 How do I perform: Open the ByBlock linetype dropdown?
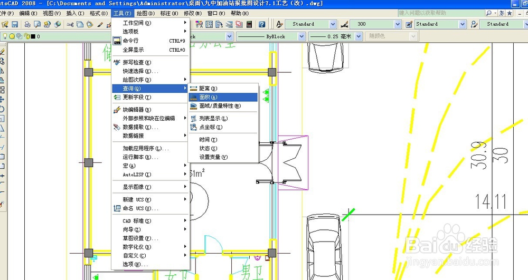click(301, 36)
